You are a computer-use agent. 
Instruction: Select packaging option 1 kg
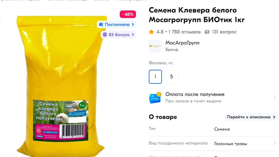tap(155, 77)
